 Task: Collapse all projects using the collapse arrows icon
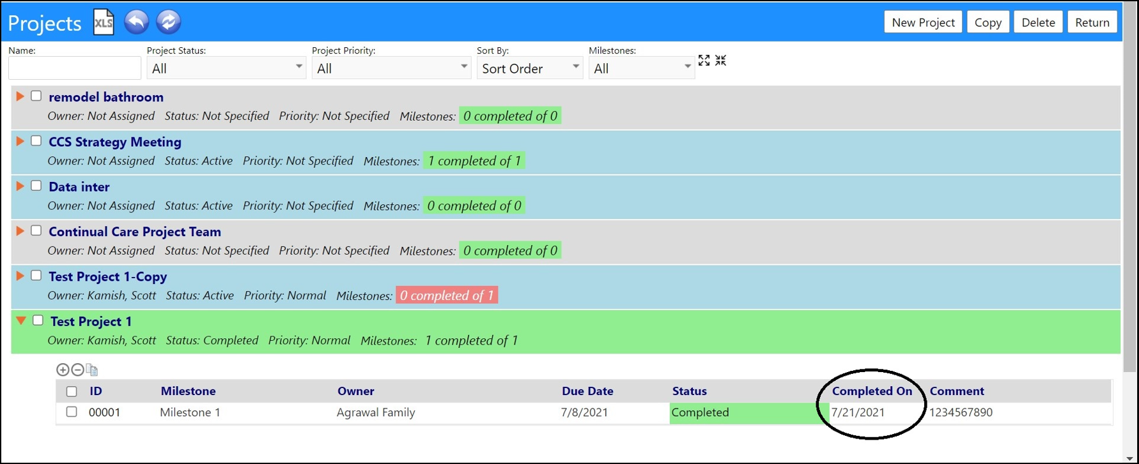721,60
